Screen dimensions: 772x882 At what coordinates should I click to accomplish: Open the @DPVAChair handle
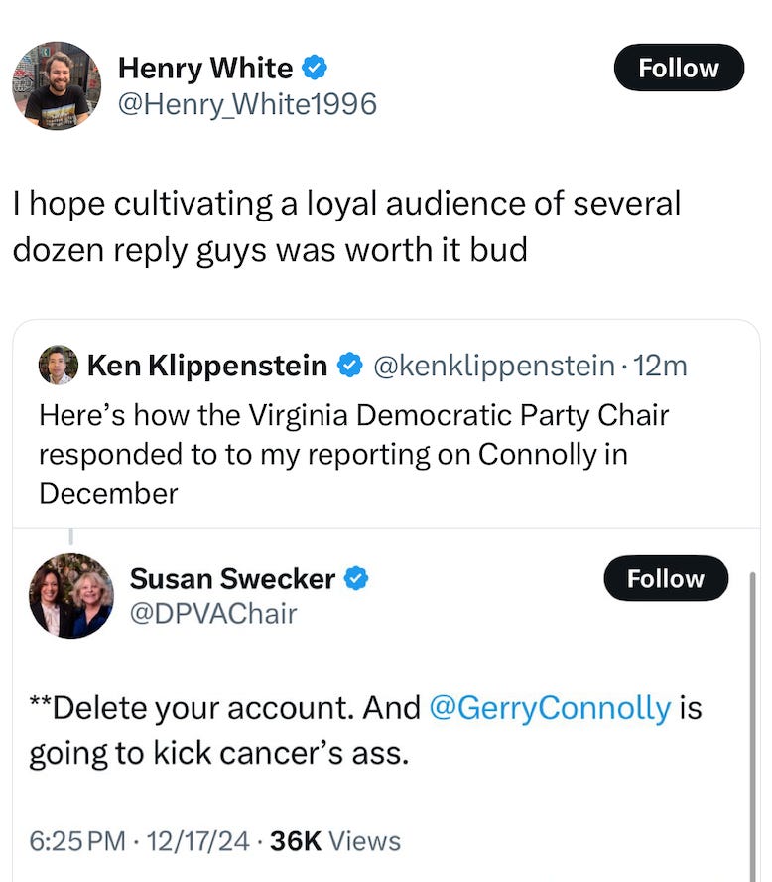[213, 614]
